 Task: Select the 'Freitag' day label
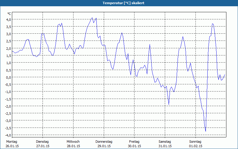coord(134,142)
